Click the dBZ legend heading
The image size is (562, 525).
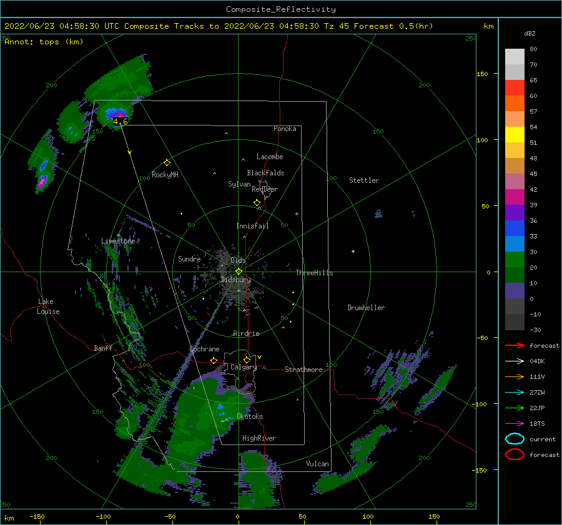tap(530, 33)
